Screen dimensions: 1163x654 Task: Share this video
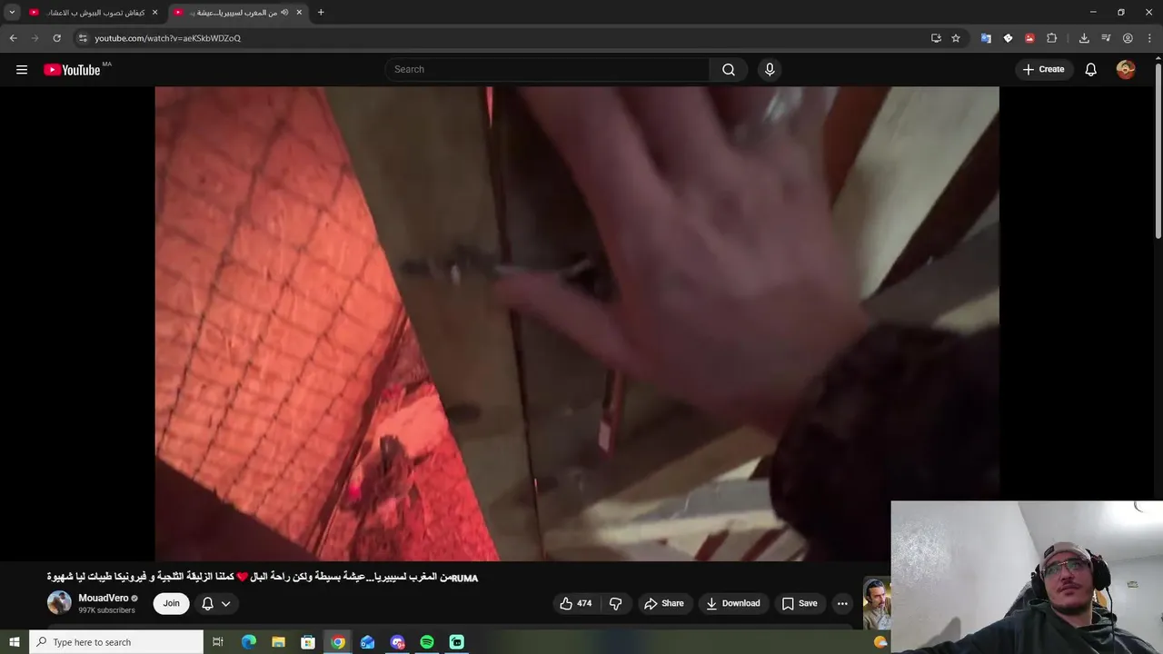(664, 603)
